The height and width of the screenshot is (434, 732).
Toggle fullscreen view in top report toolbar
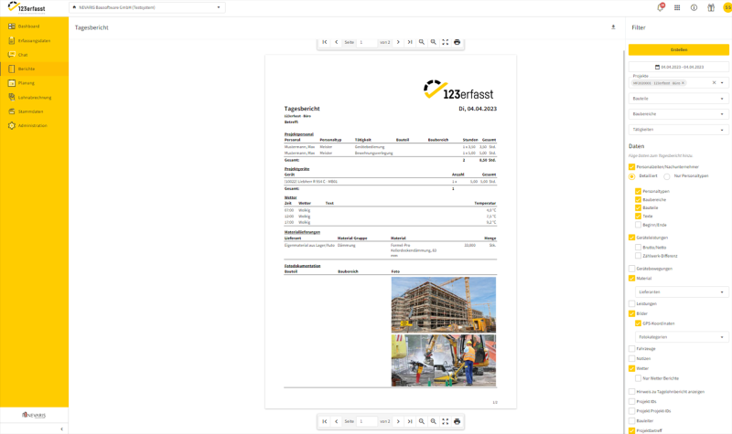[446, 42]
